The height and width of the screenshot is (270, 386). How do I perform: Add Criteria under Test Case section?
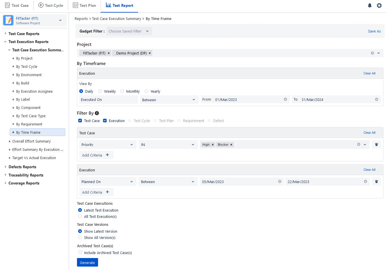click(x=96, y=155)
